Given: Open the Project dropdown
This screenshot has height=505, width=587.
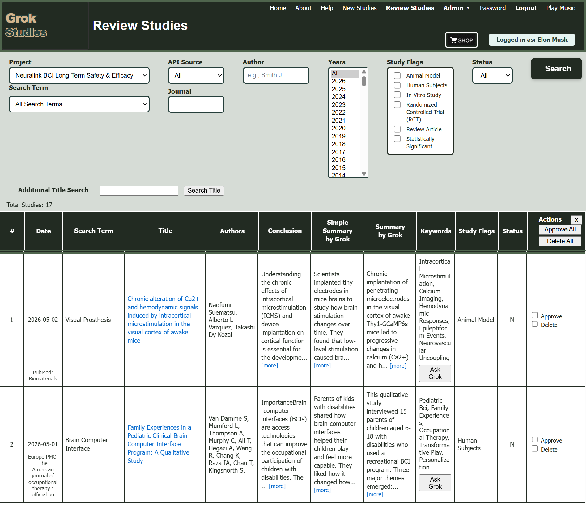Looking at the screenshot, I should click(x=79, y=75).
